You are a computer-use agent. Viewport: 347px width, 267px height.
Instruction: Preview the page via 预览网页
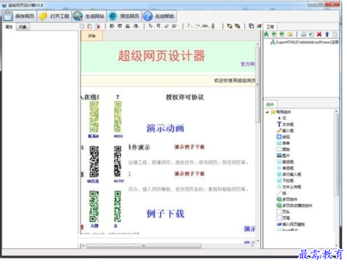click(x=124, y=16)
